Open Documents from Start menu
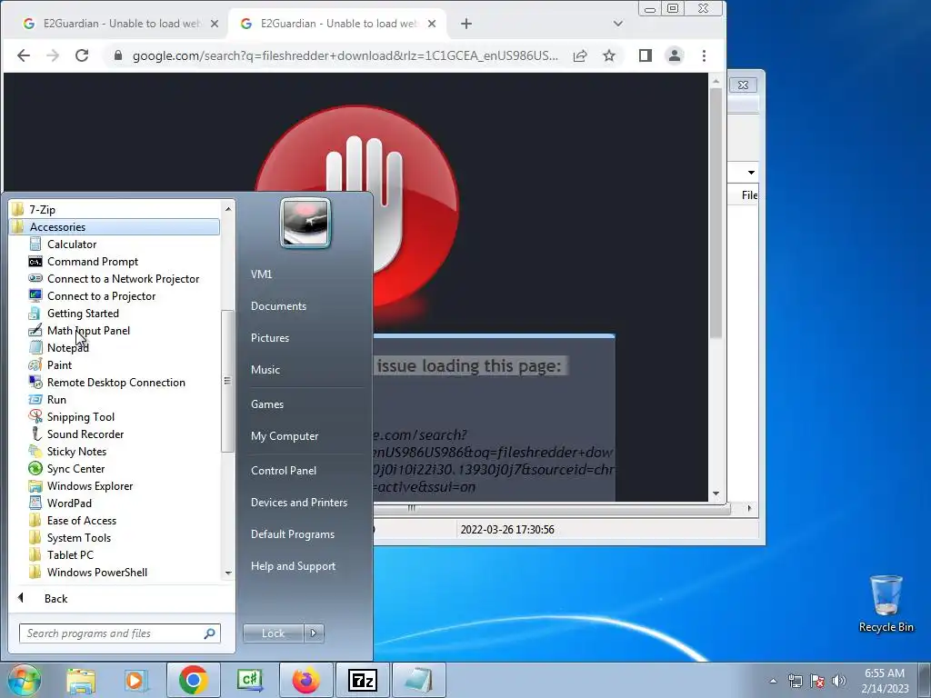931x698 pixels. (278, 305)
